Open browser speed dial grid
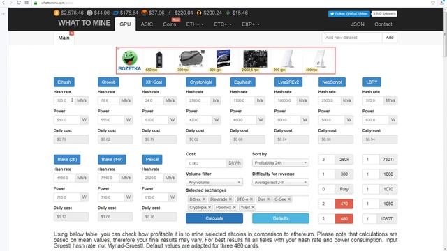The height and width of the screenshot is (251, 447). [x=27, y=3]
